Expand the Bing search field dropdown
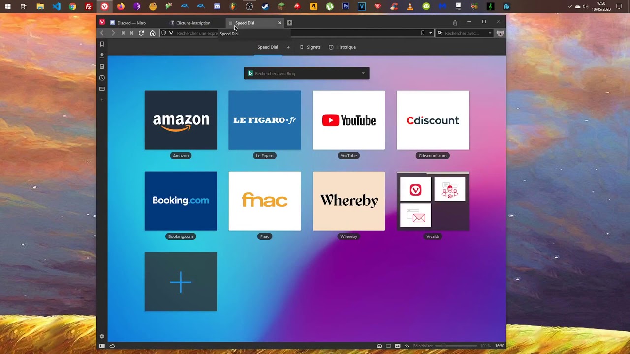Image resolution: width=630 pixels, height=354 pixels. click(x=363, y=73)
